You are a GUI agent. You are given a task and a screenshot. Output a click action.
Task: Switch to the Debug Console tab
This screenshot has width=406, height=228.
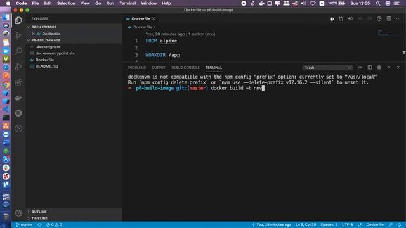pos(185,68)
